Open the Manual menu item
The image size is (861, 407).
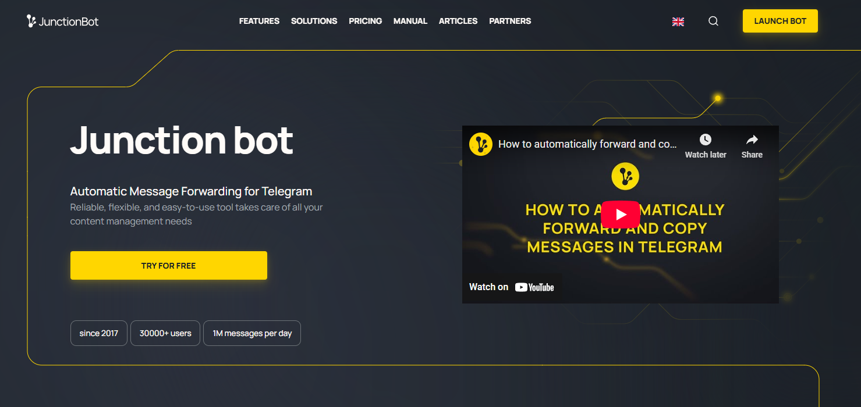point(410,21)
